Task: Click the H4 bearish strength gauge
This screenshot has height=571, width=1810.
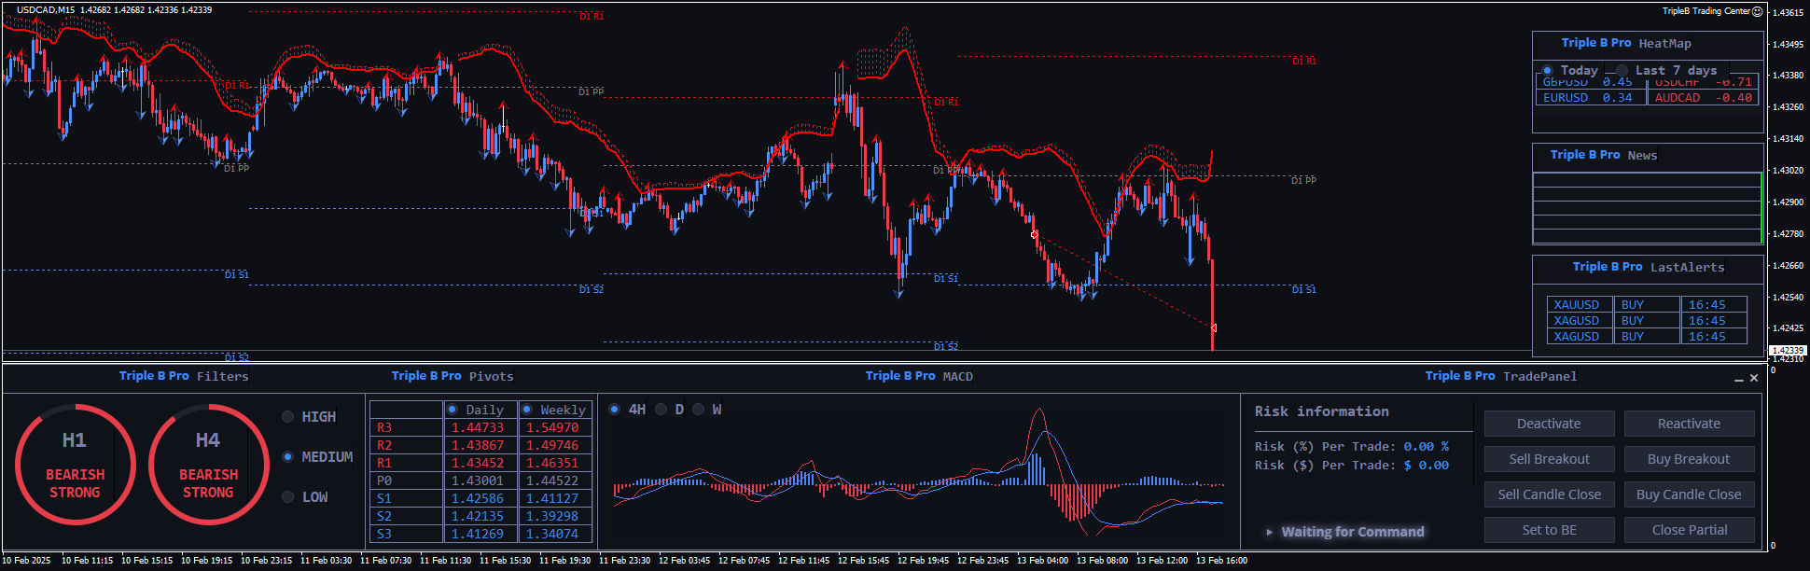Action: point(208,465)
